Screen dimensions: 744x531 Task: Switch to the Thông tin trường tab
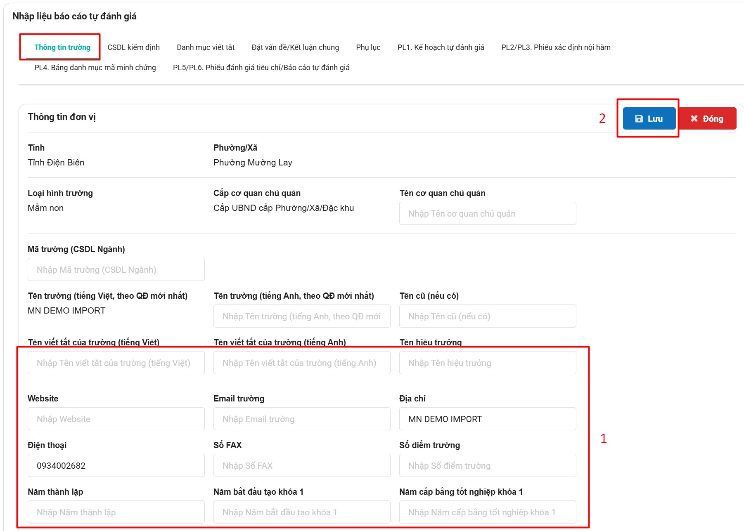click(x=62, y=47)
